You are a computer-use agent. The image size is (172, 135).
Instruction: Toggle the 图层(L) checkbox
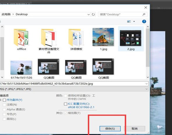(4, 119)
